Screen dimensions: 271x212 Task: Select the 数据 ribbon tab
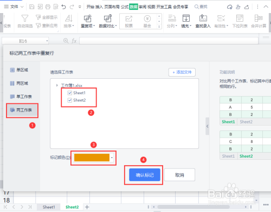133,7
